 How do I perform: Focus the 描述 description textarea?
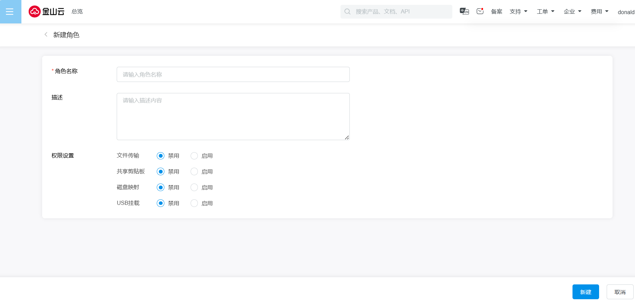point(233,116)
